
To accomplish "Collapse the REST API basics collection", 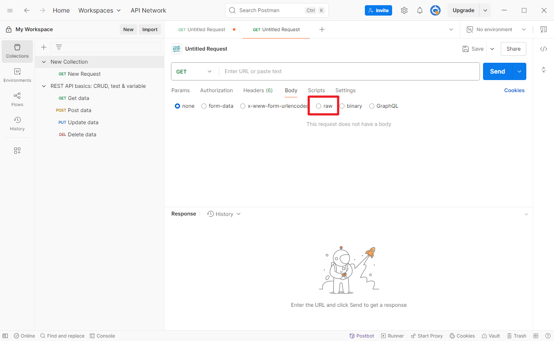I will [x=44, y=86].
